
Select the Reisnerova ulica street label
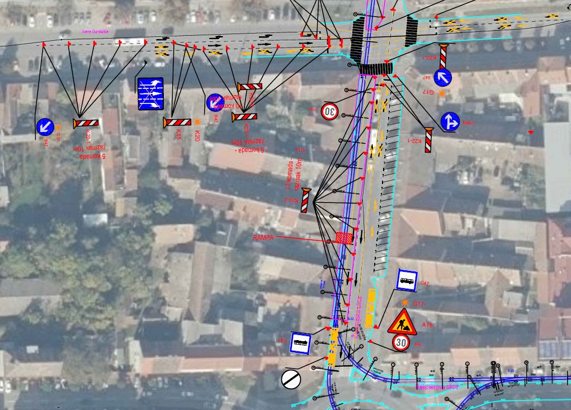(438, 387)
